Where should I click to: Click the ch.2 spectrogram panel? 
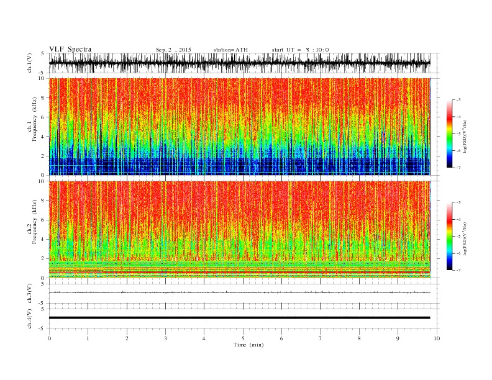coord(239,230)
